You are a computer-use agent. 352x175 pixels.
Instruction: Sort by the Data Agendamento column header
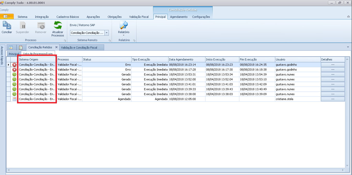point(187,59)
